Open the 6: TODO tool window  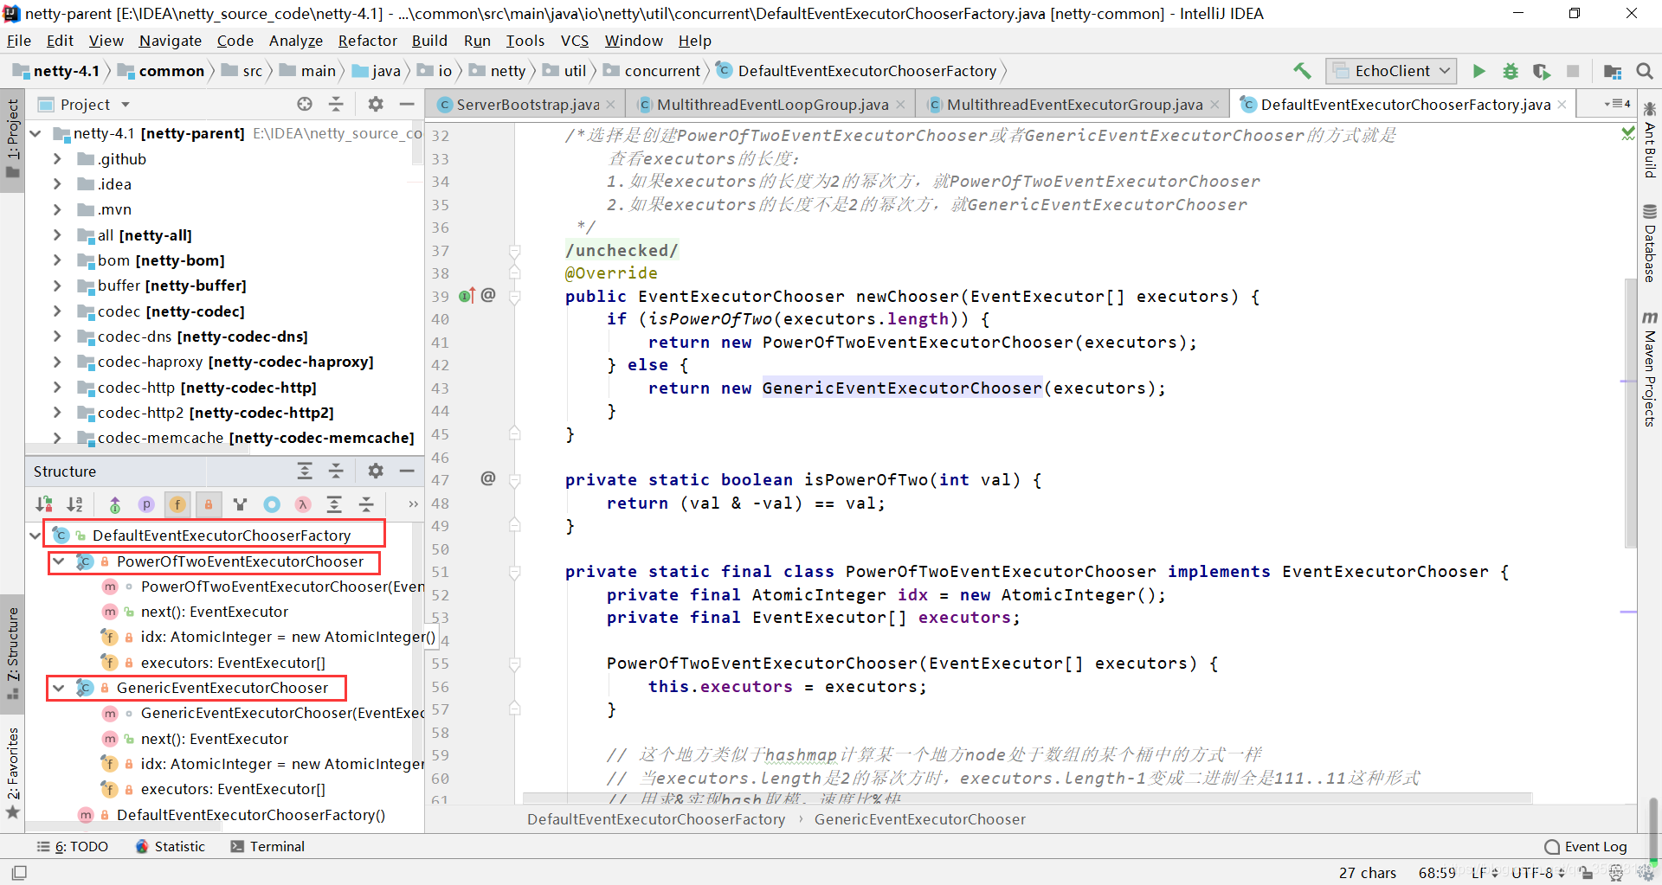coord(73,846)
